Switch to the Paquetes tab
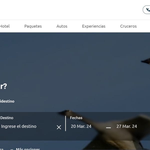 coord(33,26)
